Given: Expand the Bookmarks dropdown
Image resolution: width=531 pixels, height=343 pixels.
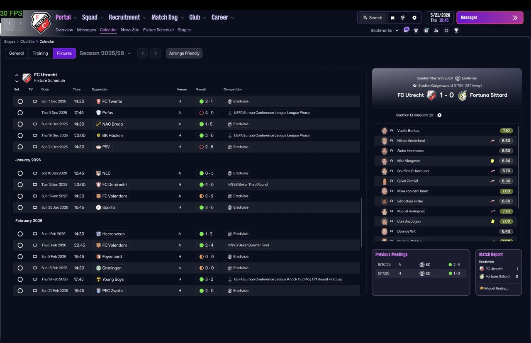Looking at the screenshot, I should click(385, 30).
